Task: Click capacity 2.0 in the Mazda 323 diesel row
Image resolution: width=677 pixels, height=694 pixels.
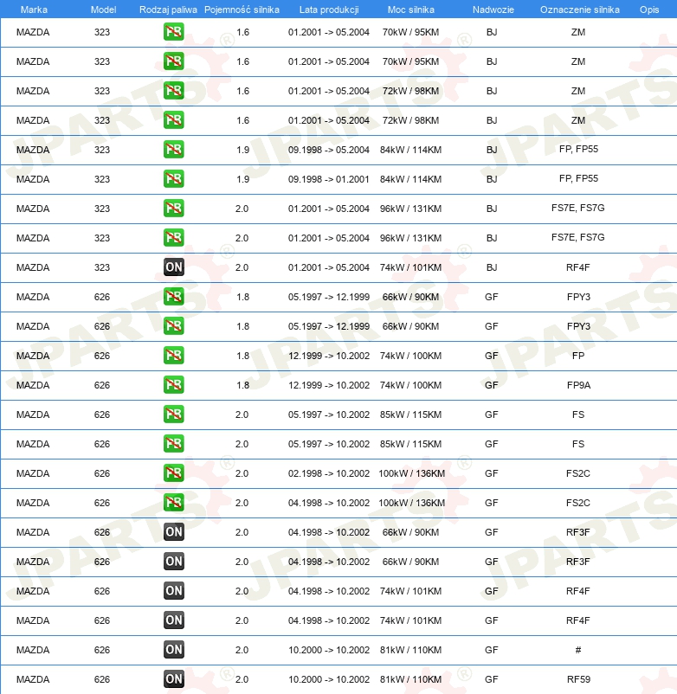Action: coord(242,267)
